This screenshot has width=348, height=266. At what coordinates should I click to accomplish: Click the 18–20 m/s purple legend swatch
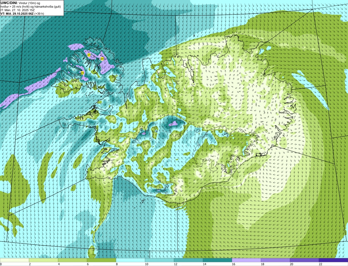click(x=275, y=260)
